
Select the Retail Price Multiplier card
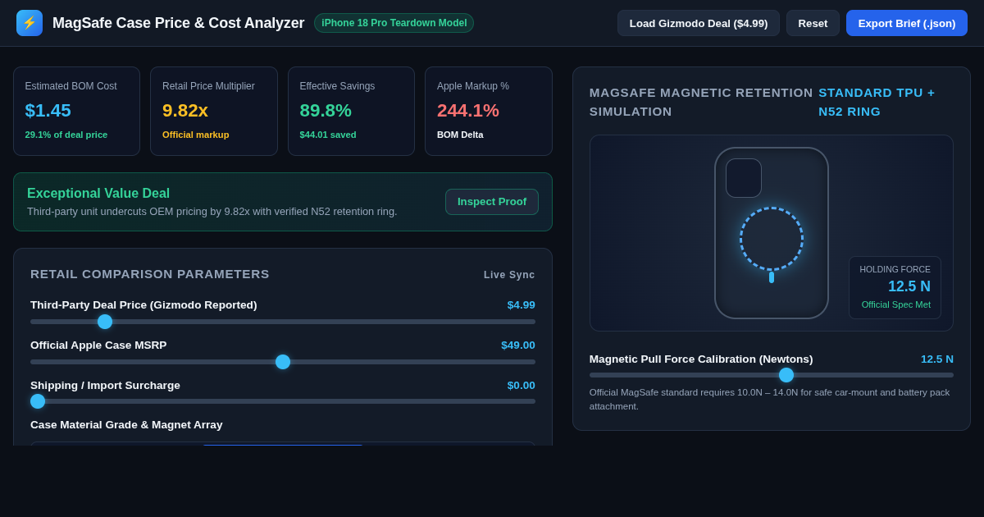click(x=214, y=111)
